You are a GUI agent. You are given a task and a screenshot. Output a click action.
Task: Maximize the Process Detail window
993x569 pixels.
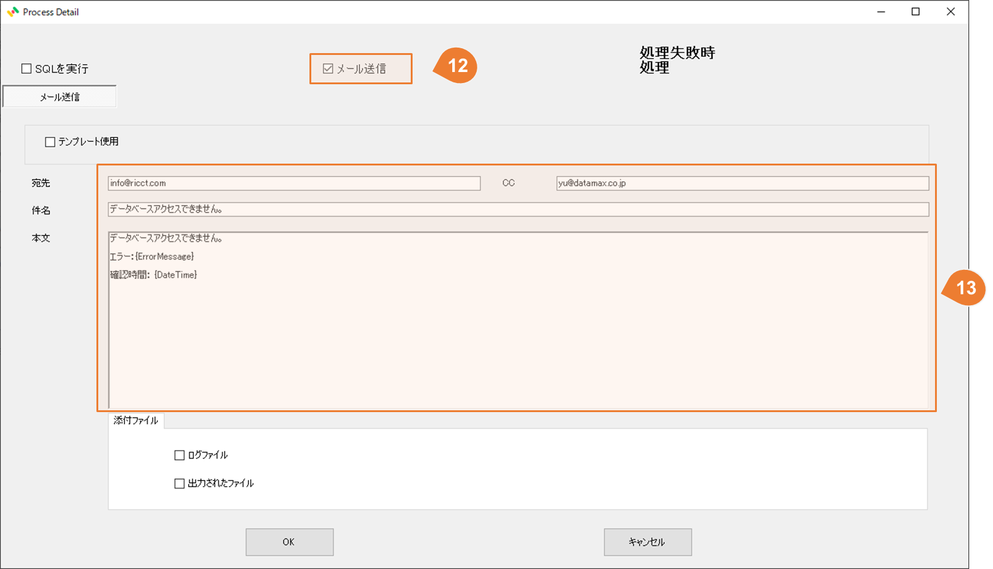point(915,12)
